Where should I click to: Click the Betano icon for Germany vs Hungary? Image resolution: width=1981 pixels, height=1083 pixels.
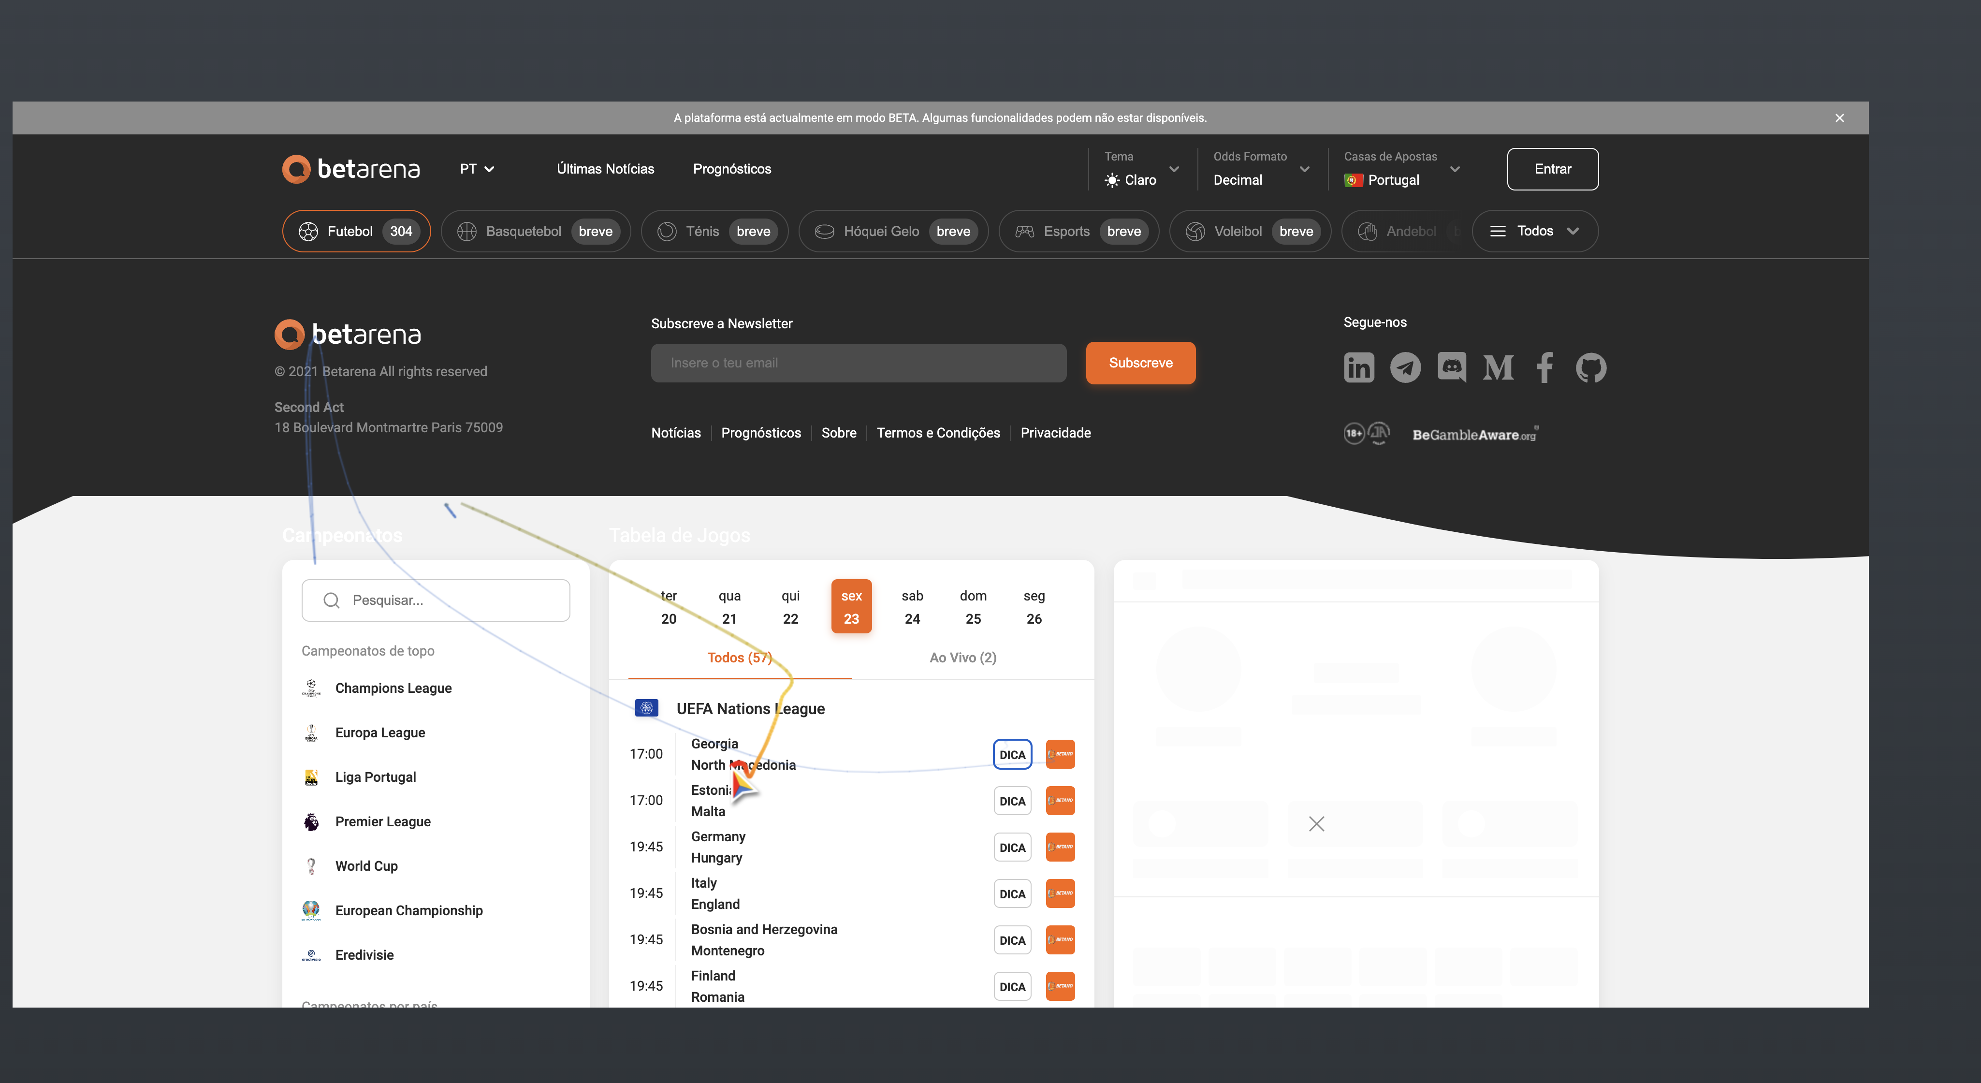point(1060,847)
